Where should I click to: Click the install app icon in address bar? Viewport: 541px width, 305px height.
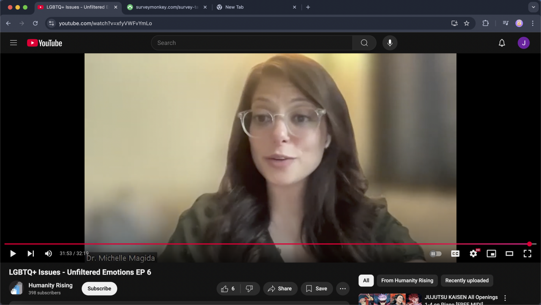[455, 23]
